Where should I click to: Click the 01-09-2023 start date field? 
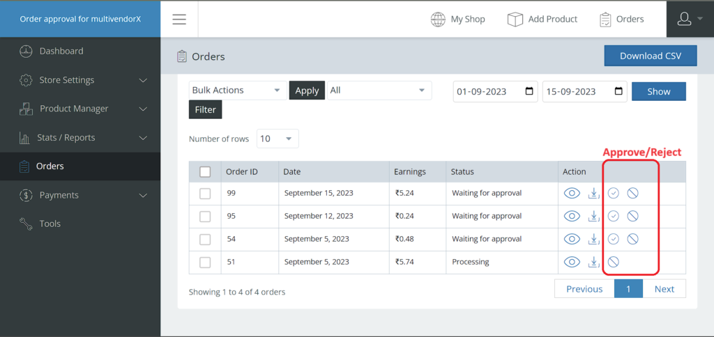pyautogui.click(x=496, y=91)
